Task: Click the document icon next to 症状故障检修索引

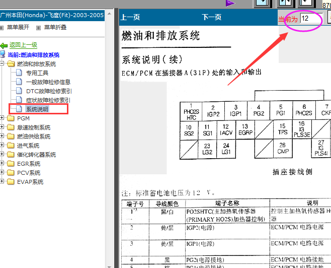Action: (19, 100)
